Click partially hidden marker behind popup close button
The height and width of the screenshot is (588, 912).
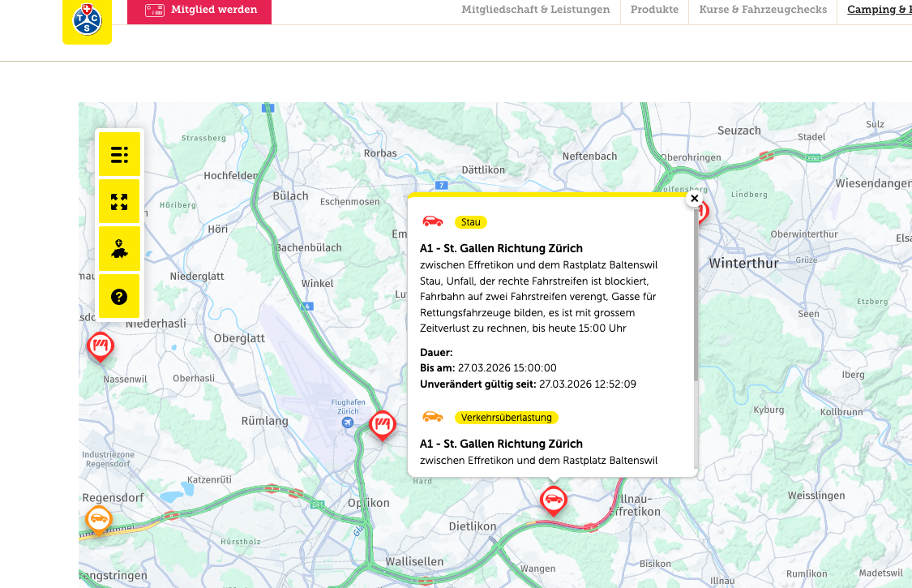point(702,214)
